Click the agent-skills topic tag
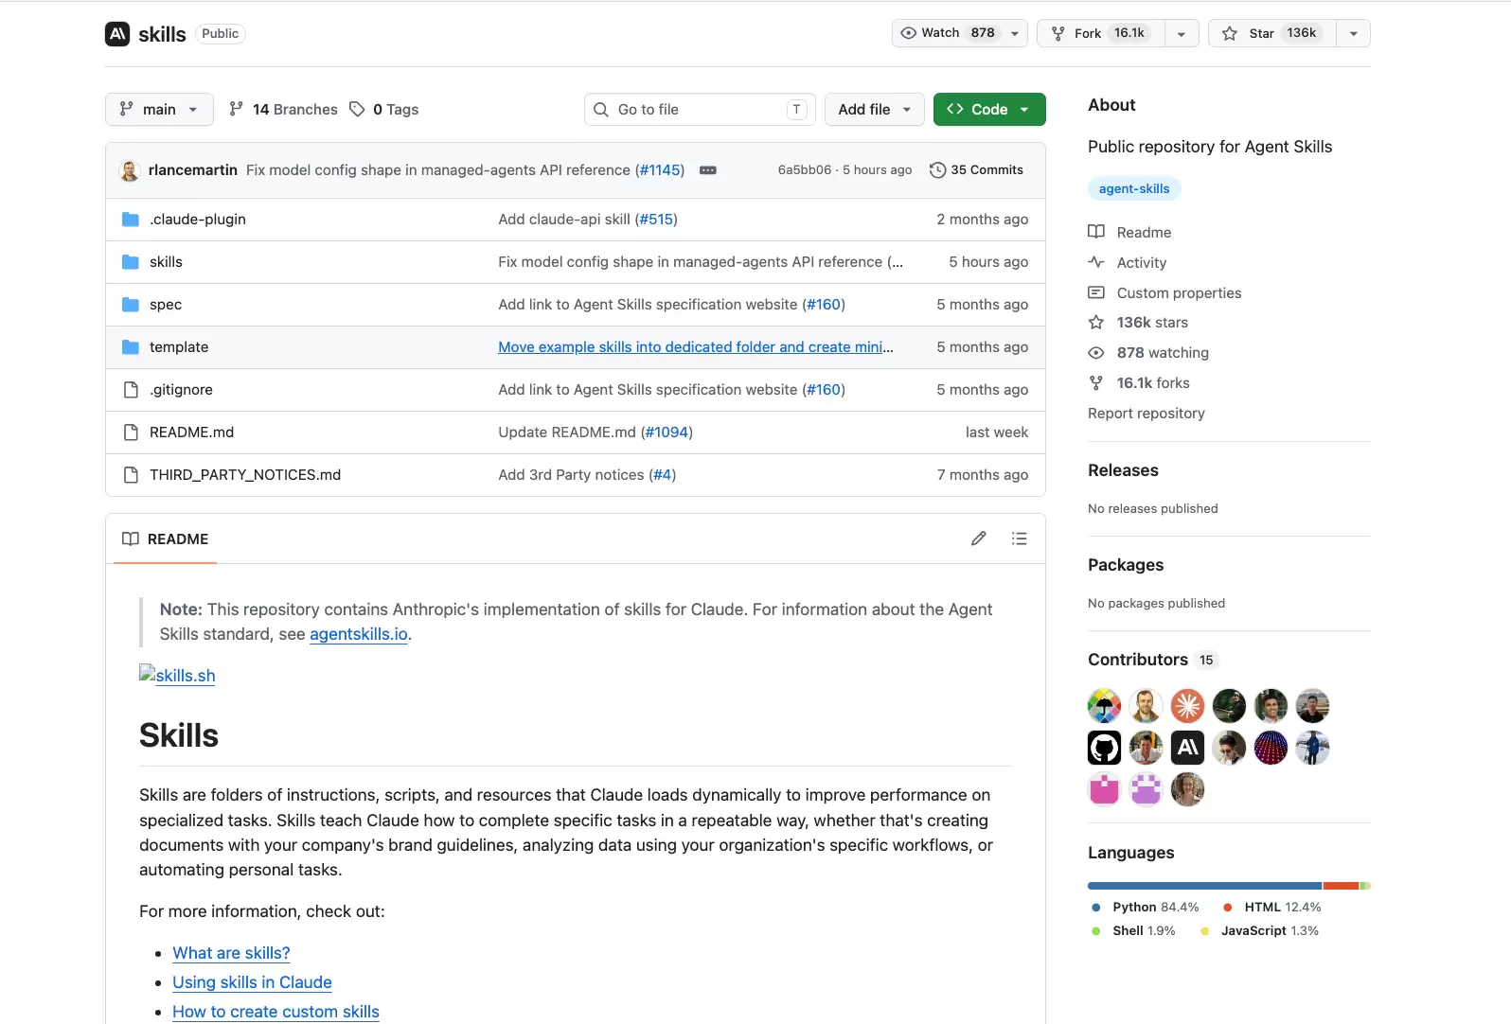 (1134, 188)
